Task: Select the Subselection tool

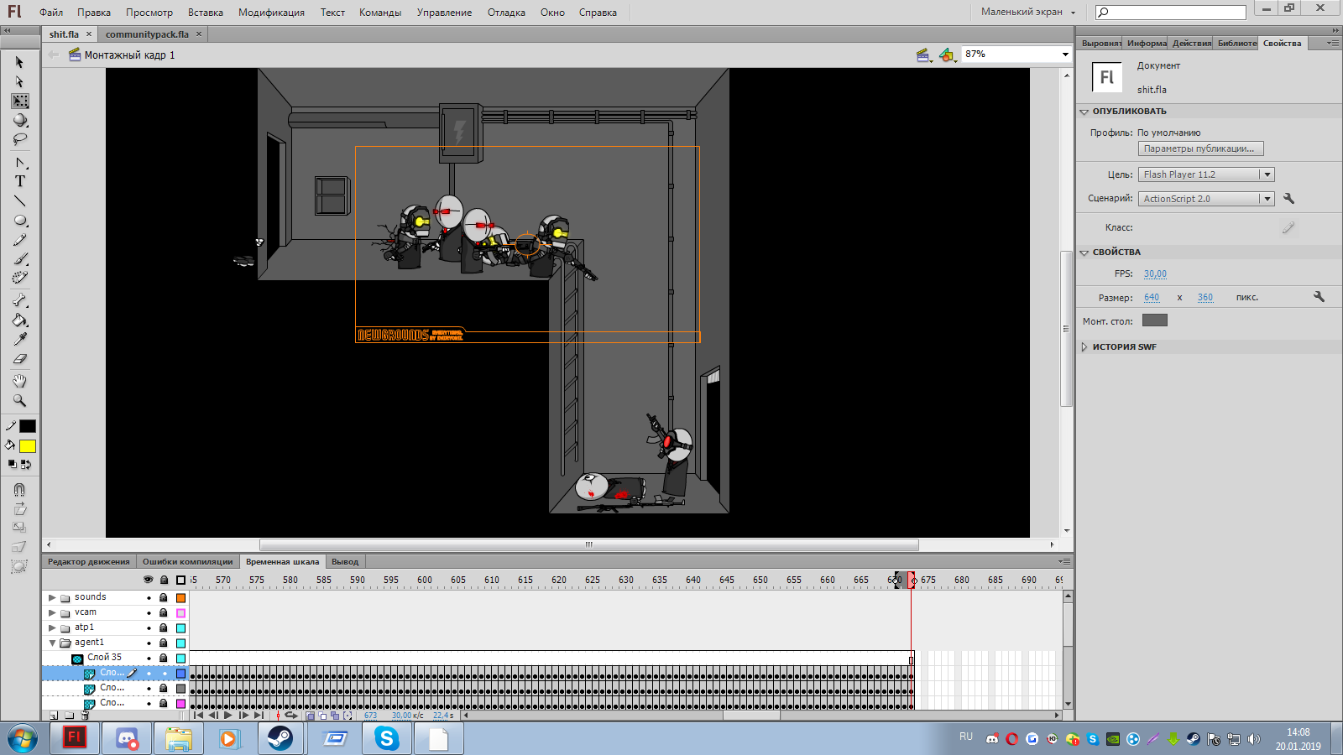Action: [x=19, y=82]
